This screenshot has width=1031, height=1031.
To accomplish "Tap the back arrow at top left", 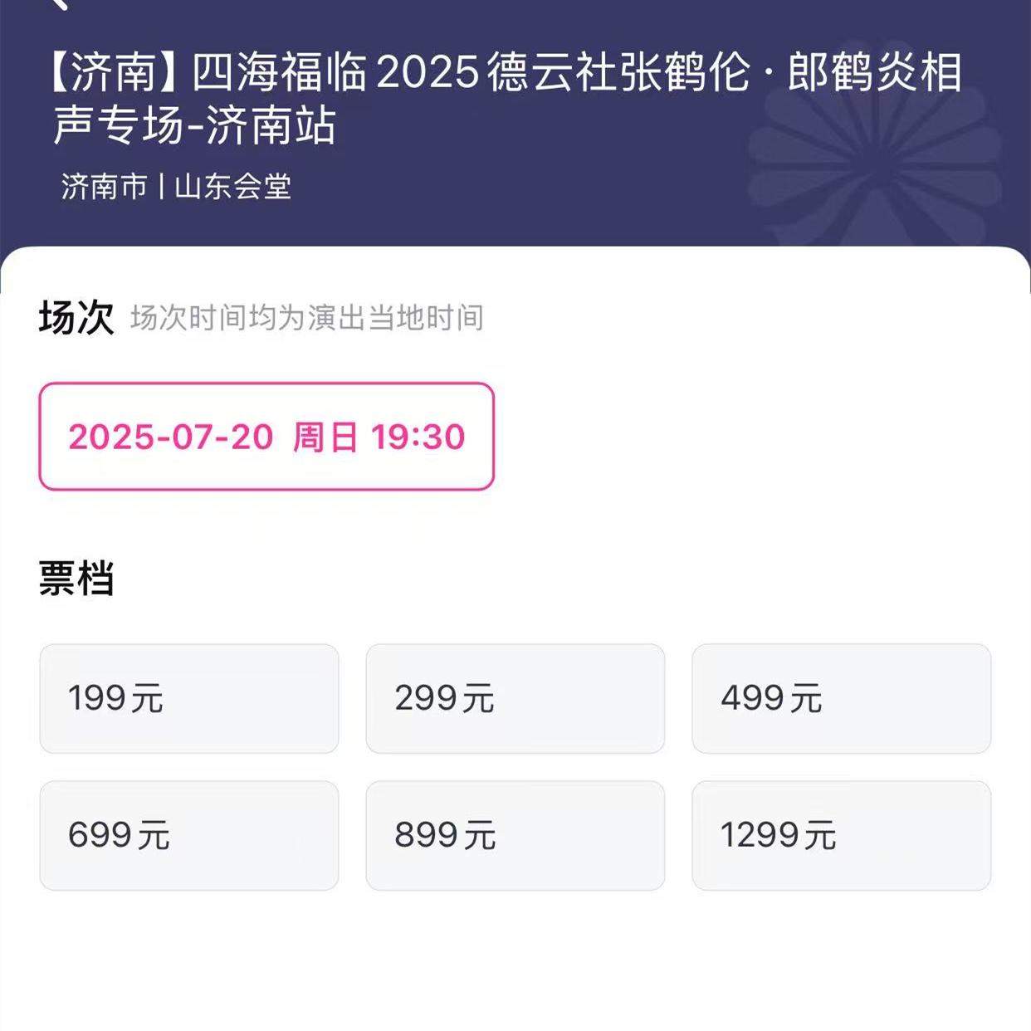I will [x=58, y=4].
